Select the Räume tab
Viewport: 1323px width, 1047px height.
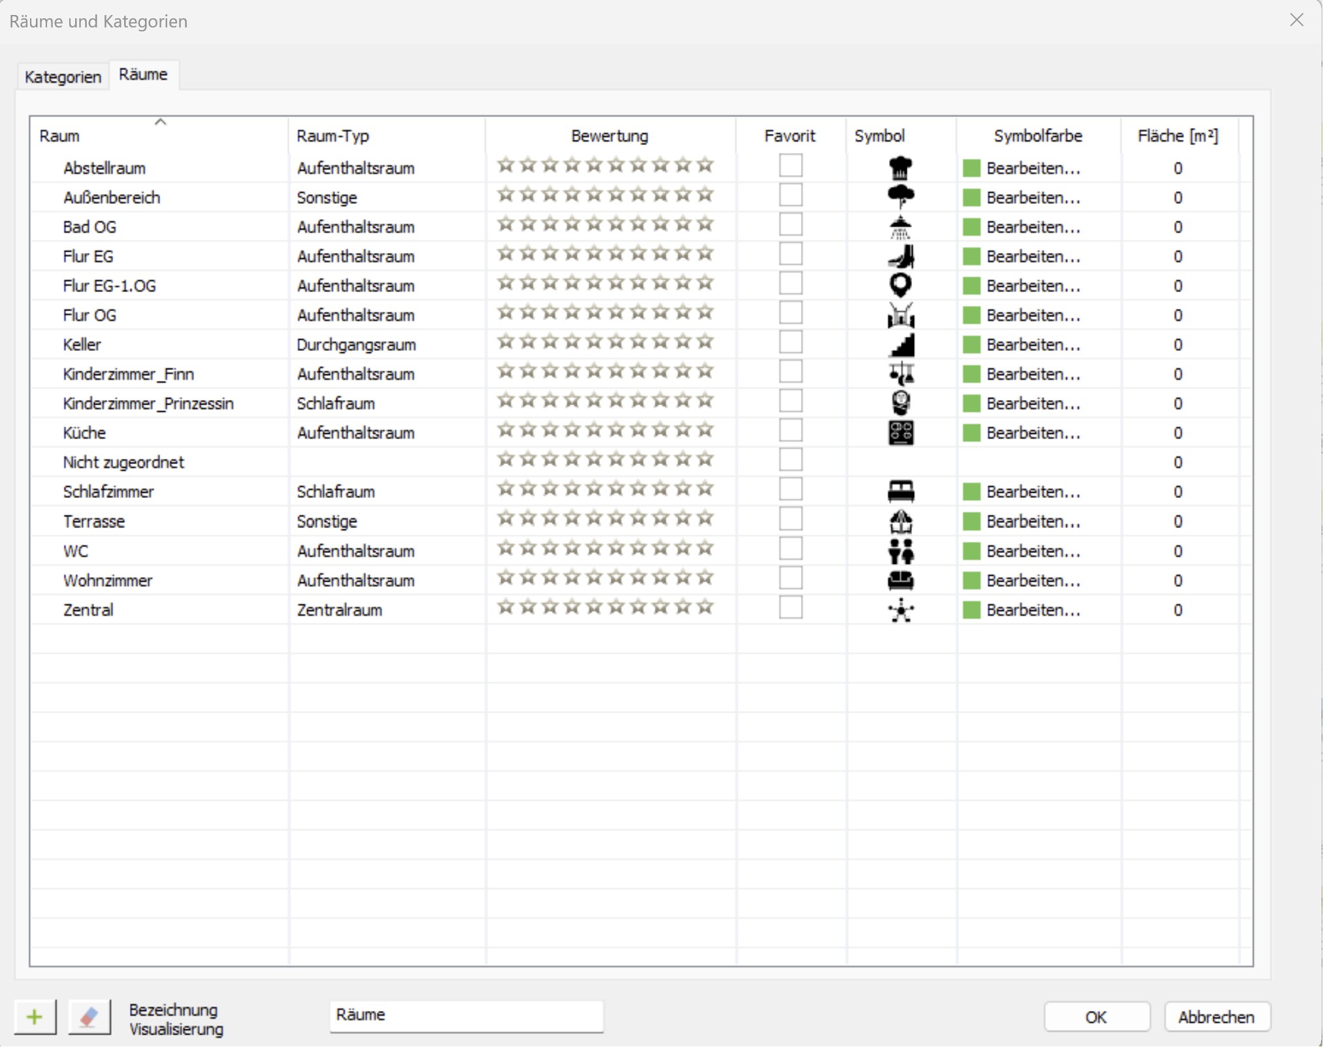(x=143, y=75)
